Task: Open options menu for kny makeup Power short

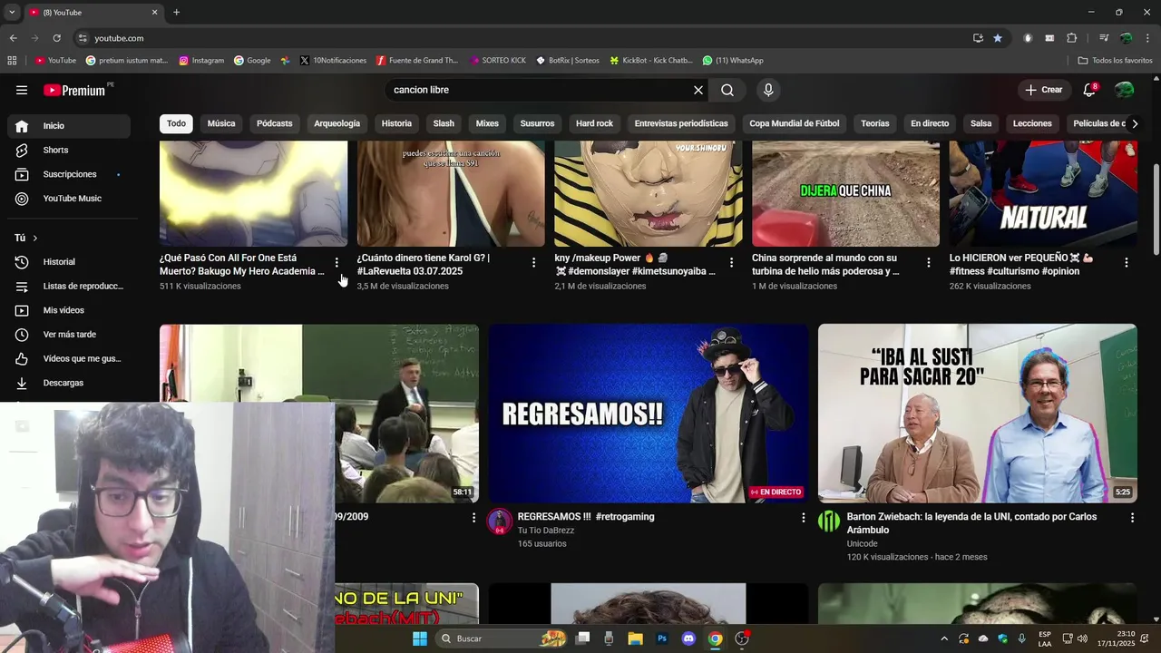Action: point(731,262)
